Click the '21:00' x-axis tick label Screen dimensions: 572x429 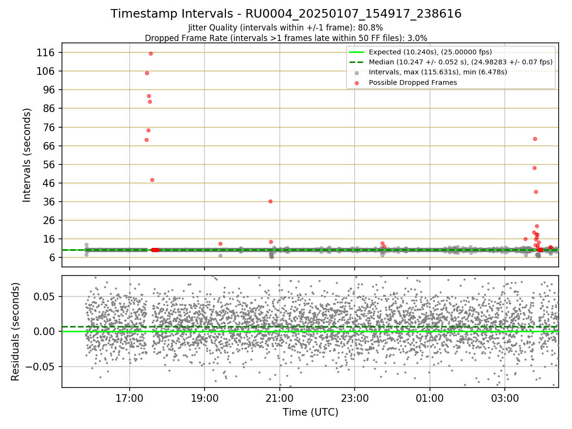point(280,398)
